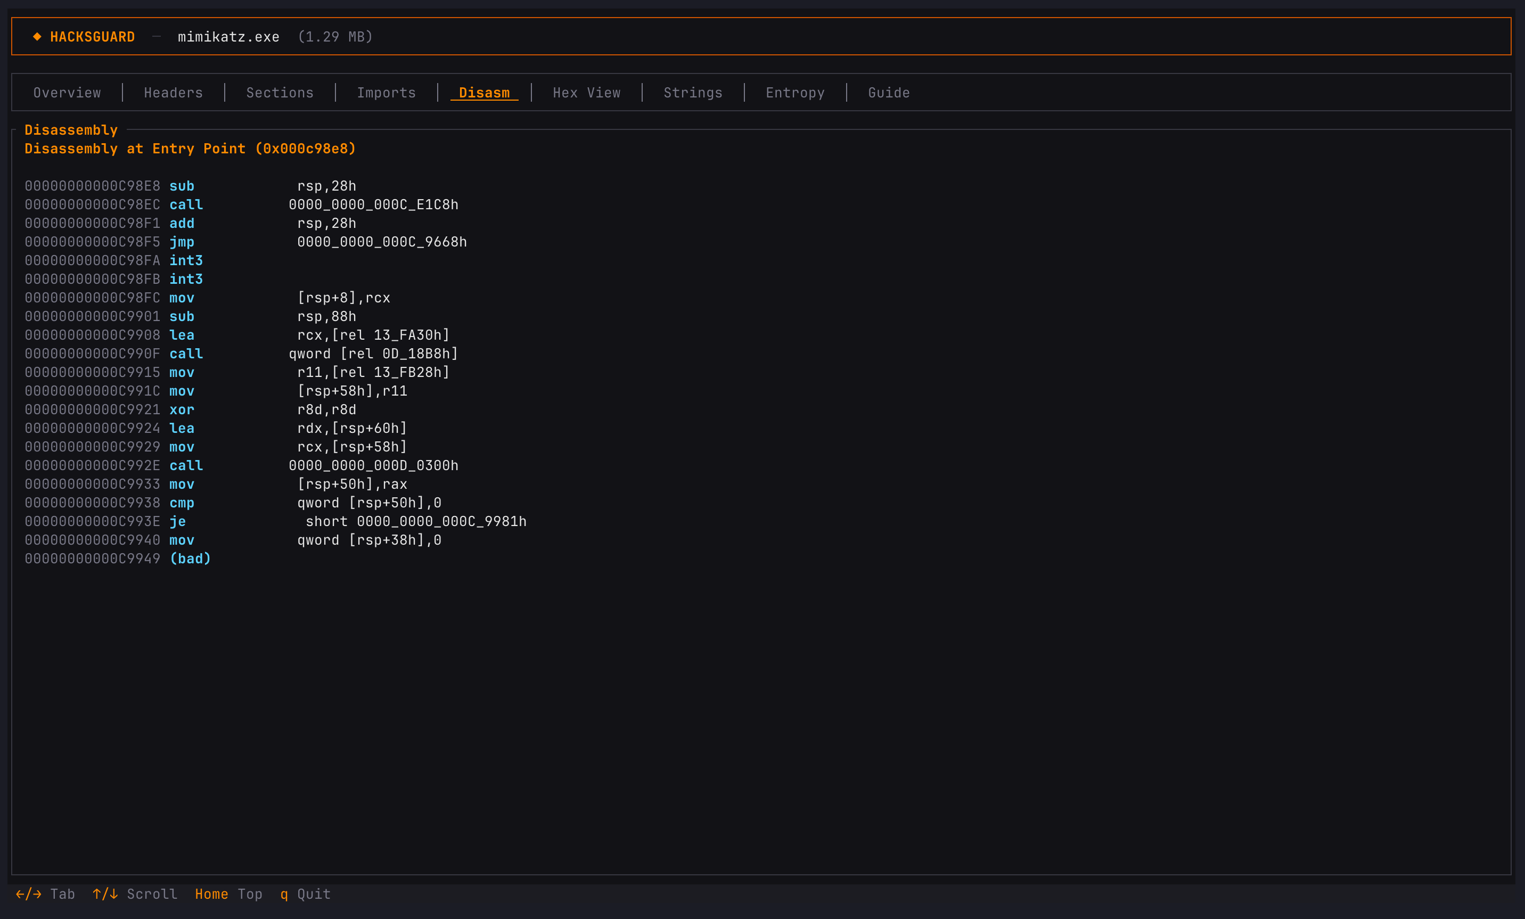Select the Sections tab

coord(280,93)
